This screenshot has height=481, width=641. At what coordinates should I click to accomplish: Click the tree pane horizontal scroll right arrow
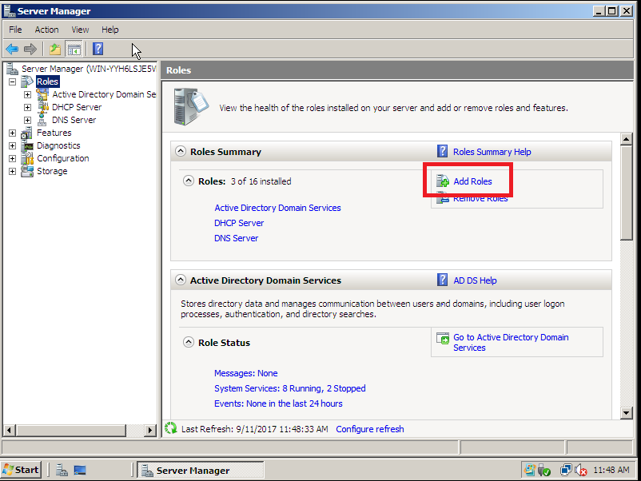[x=150, y=430]
